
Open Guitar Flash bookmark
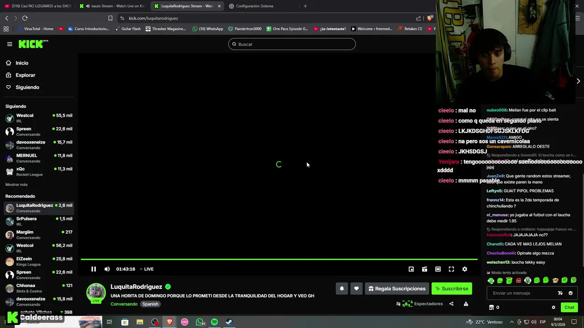(x=128, y=29)
